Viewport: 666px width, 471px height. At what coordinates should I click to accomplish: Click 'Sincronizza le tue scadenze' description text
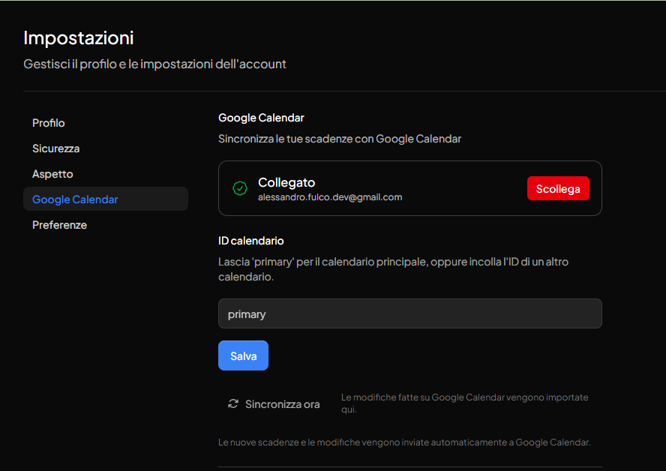click(340, 139)
